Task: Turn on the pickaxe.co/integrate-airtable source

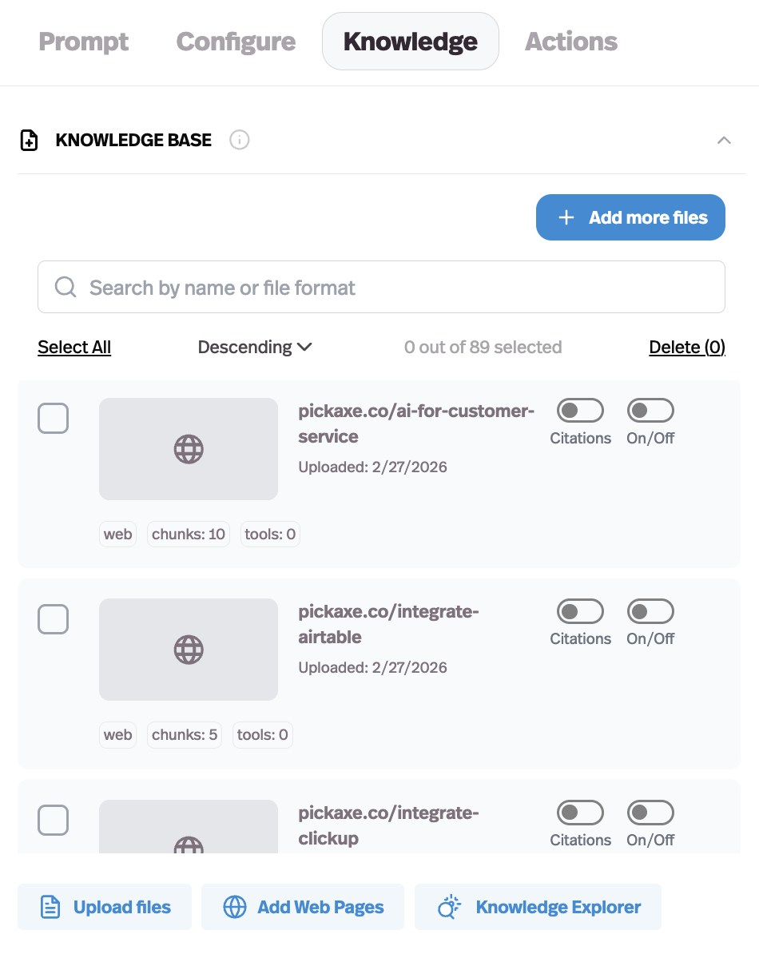Action: click(650, 610)
